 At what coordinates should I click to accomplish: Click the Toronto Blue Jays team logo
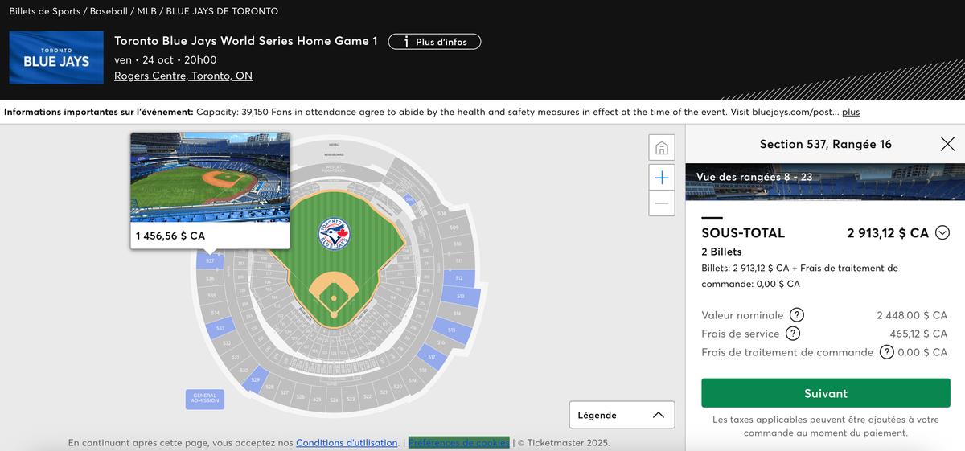56,57
